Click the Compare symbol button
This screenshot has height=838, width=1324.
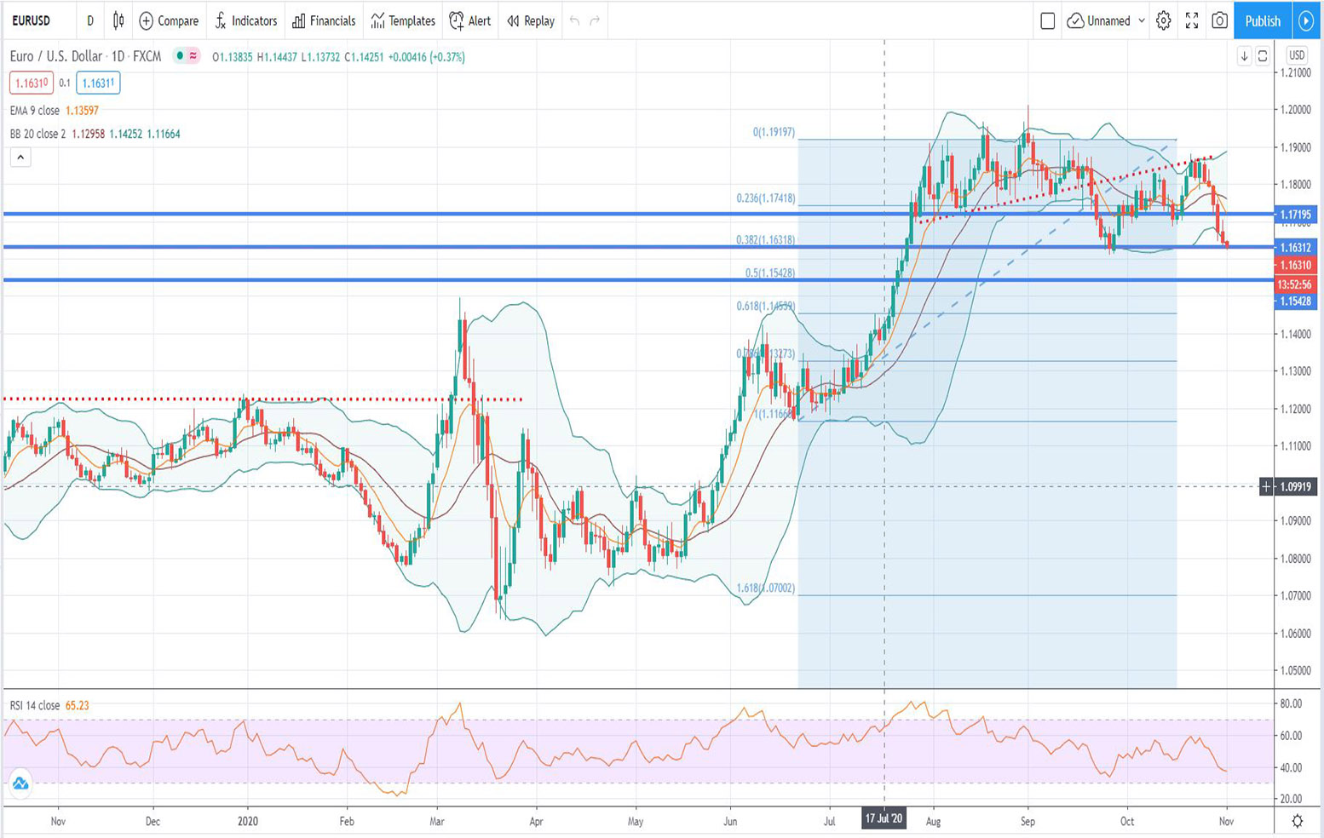[169, 20]
